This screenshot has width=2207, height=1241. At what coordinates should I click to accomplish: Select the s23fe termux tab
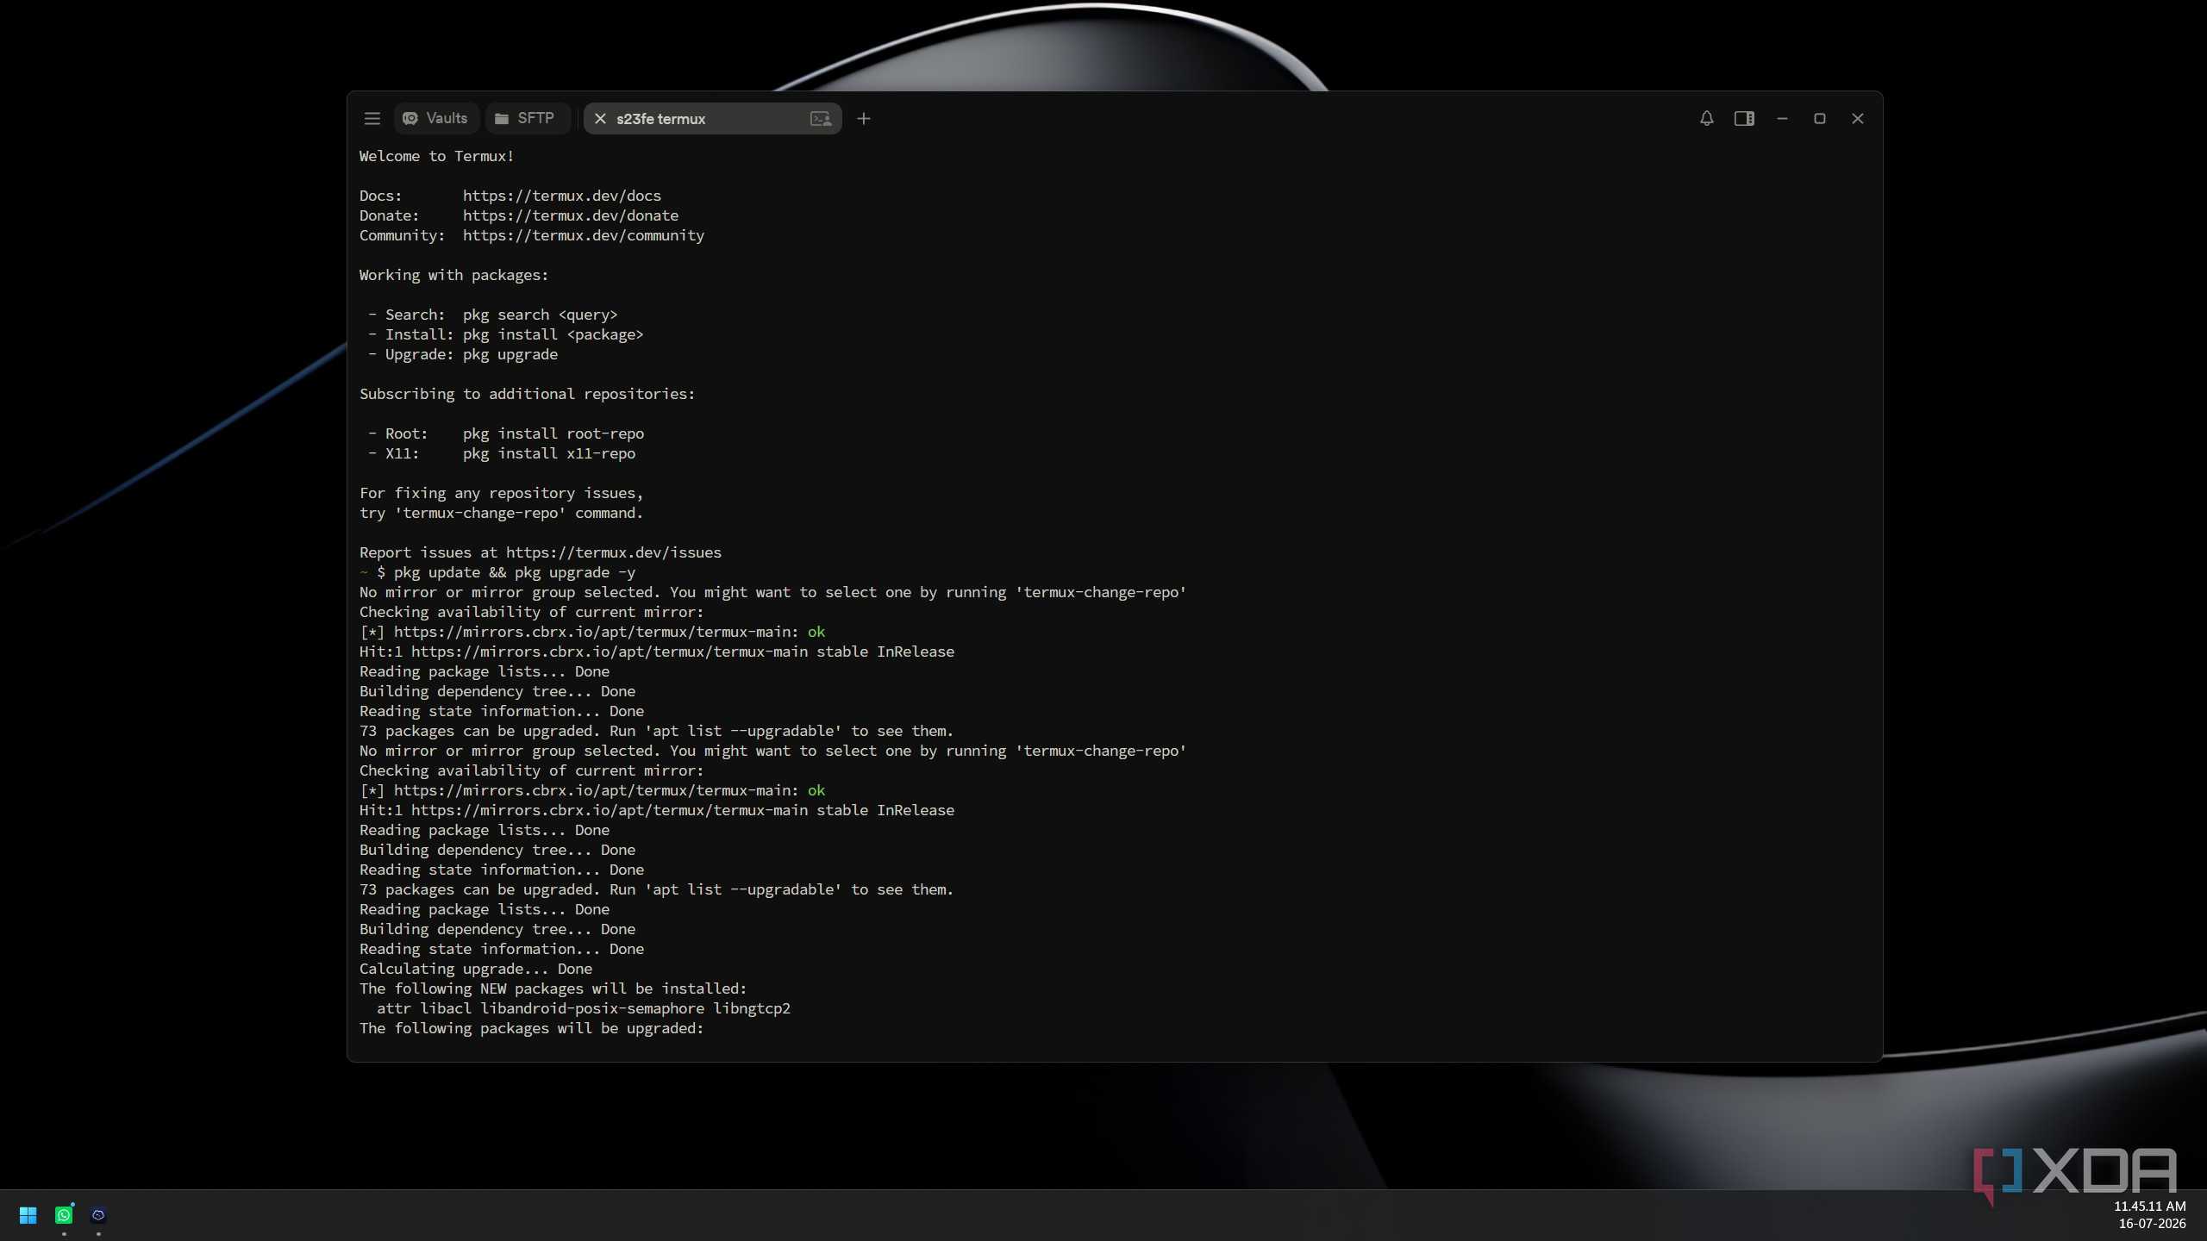(x=712, y=119)
